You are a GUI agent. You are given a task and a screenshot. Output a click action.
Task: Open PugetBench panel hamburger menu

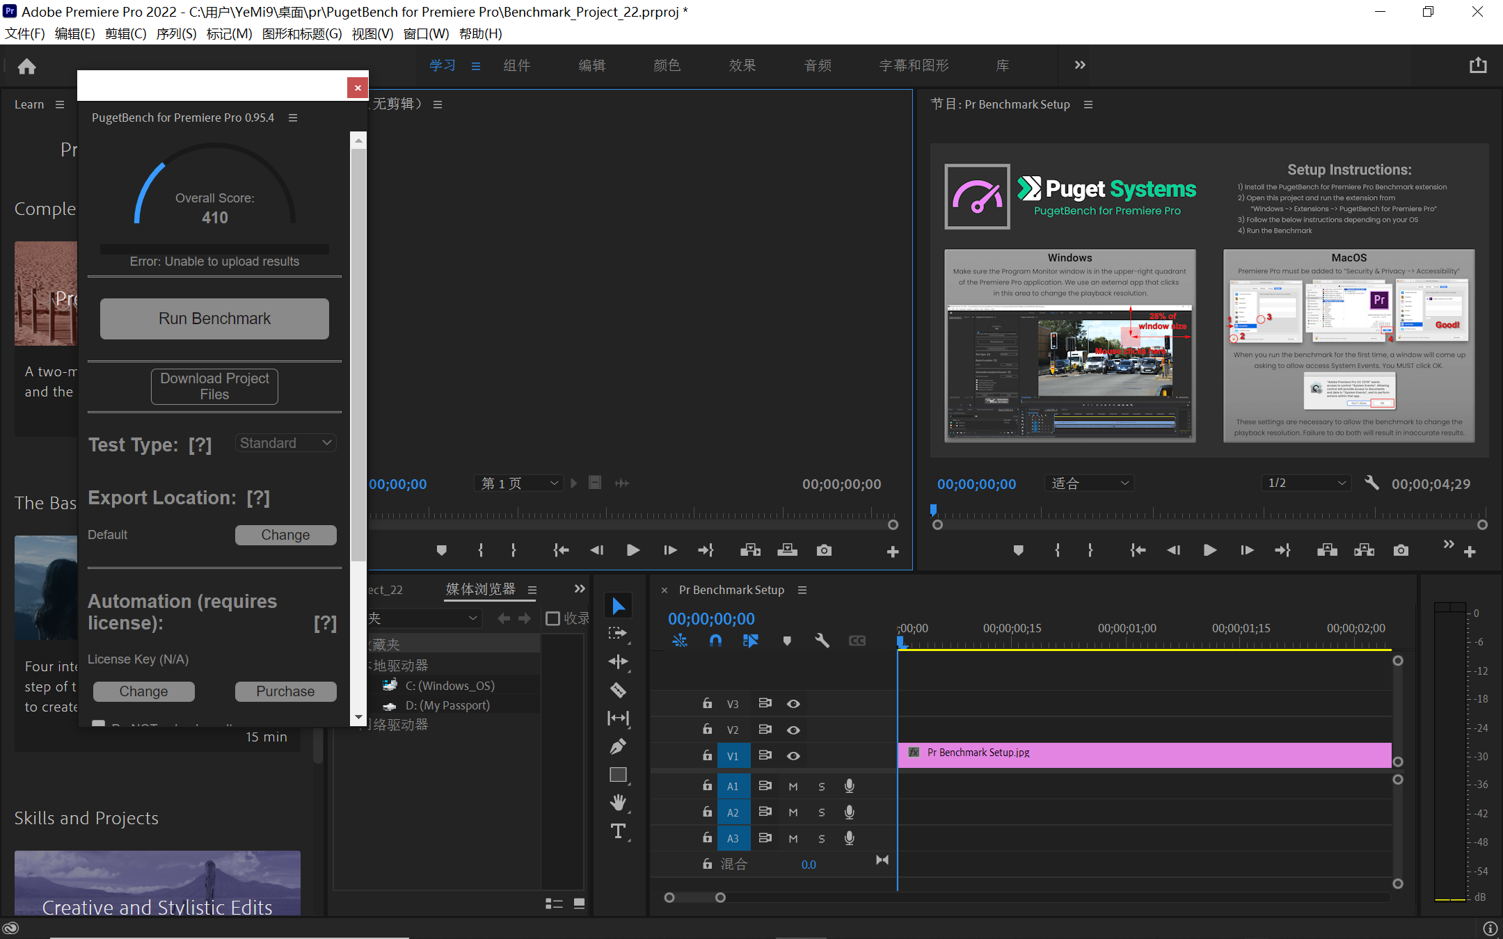(293, 118)
